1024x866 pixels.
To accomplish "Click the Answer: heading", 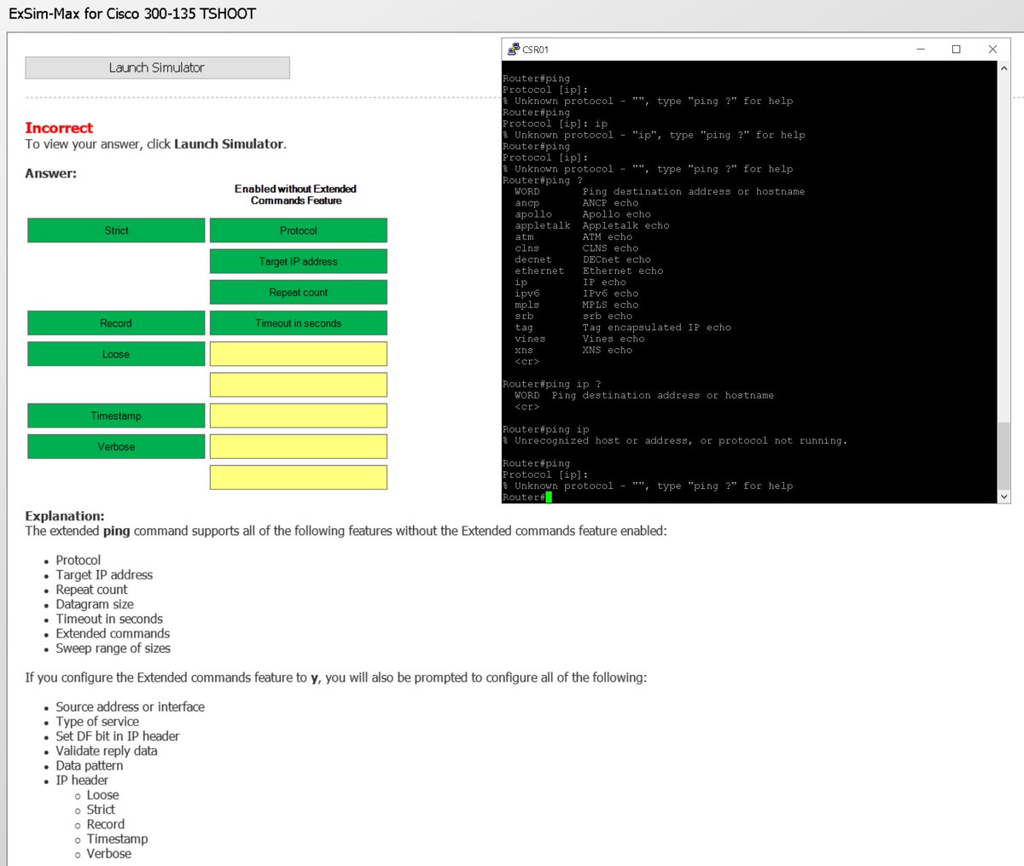I will point(51,173).
